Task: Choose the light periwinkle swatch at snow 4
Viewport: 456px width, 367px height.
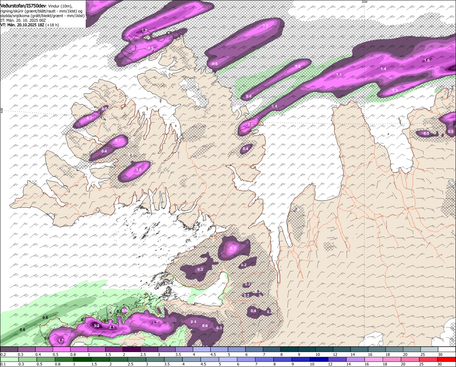Action: (202, 350)
